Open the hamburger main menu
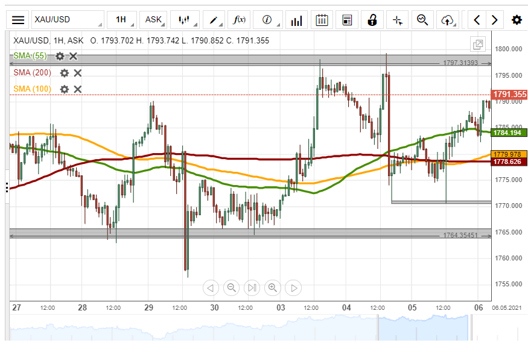Viewport: 528px width, 343px height. point(19,20)
